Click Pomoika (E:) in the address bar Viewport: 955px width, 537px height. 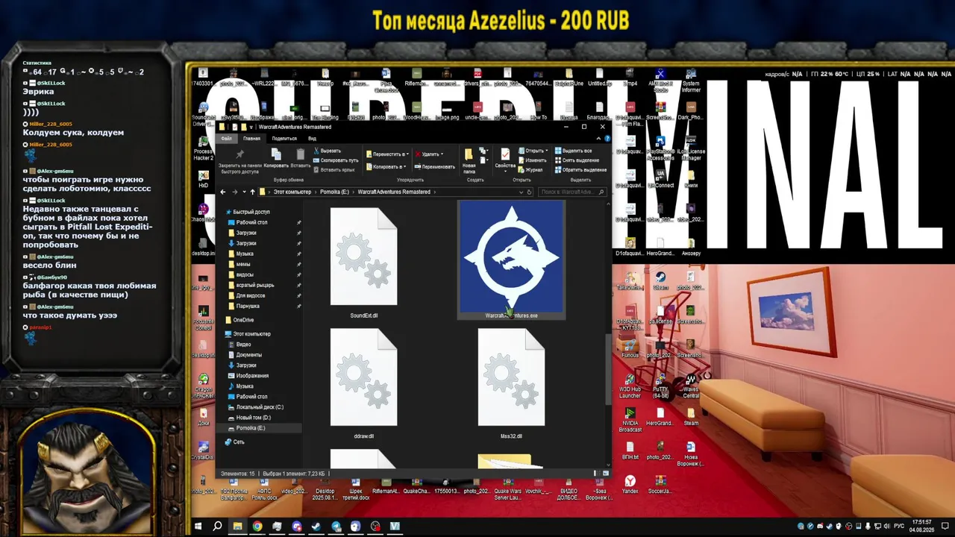point(335,192)
